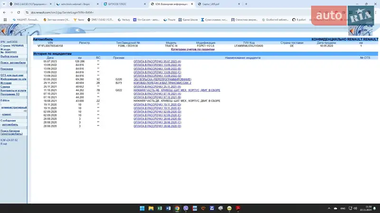The height and width of the screenshot is (213, 380).
Task: View site information icon in address bar
Action: (x=27, y=12)
